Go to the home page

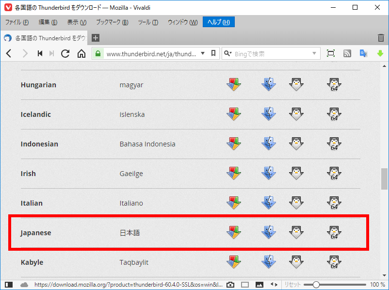tap(81, 53)
